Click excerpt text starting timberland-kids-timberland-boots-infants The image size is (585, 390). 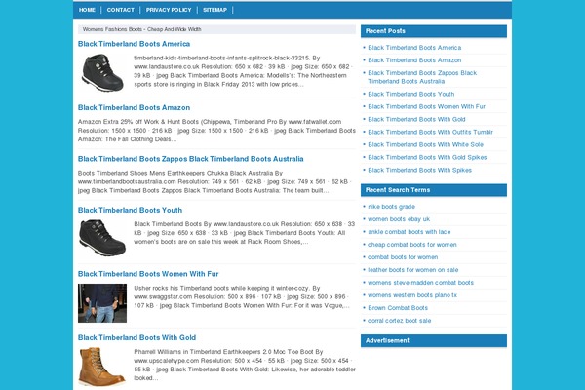pos(243,71)
